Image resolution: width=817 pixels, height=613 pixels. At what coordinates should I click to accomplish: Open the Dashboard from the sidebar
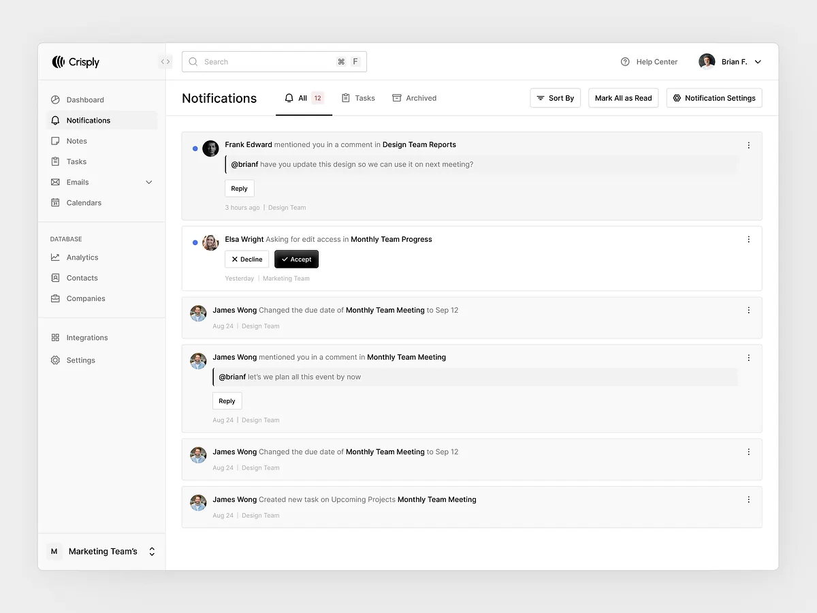(x=84, y=99)
